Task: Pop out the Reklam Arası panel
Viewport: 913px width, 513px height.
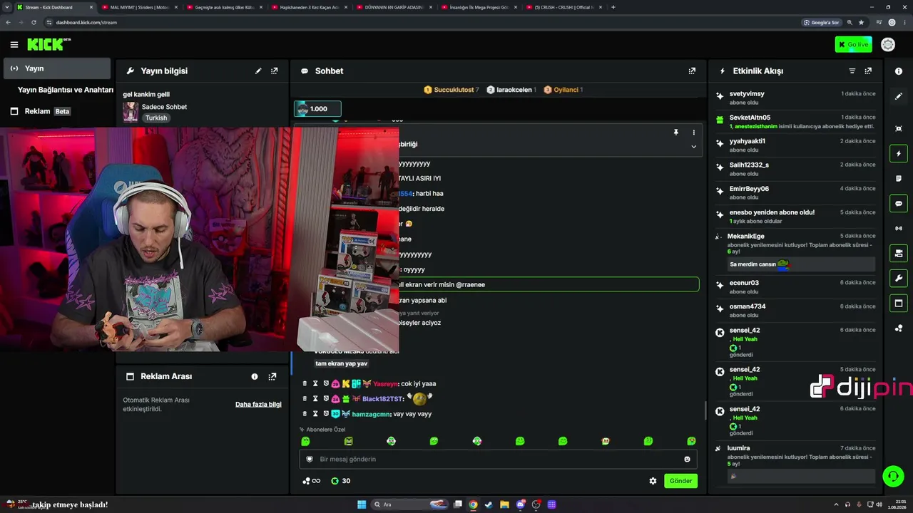Action: pyautogui.click(x=272, y=377)
